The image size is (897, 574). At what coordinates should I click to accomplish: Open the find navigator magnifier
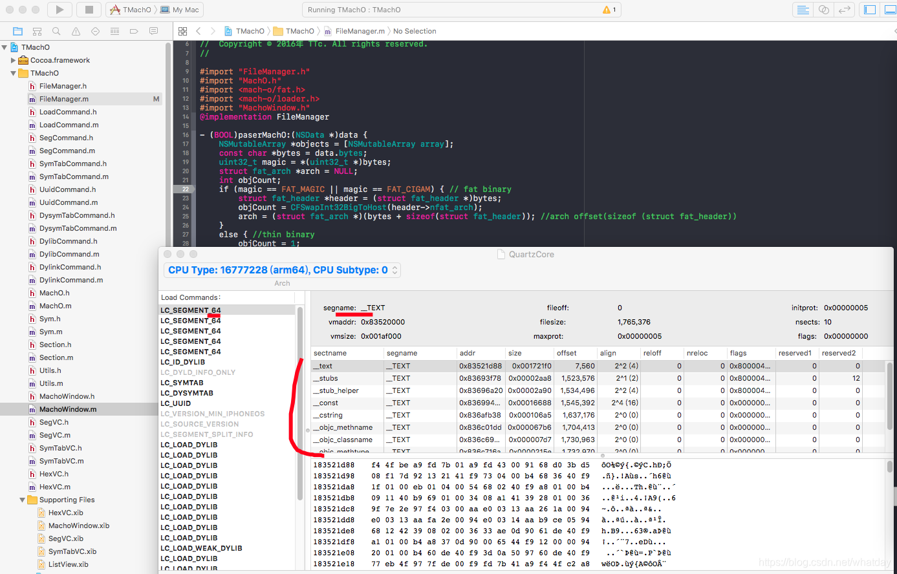(x=56, y=31)
